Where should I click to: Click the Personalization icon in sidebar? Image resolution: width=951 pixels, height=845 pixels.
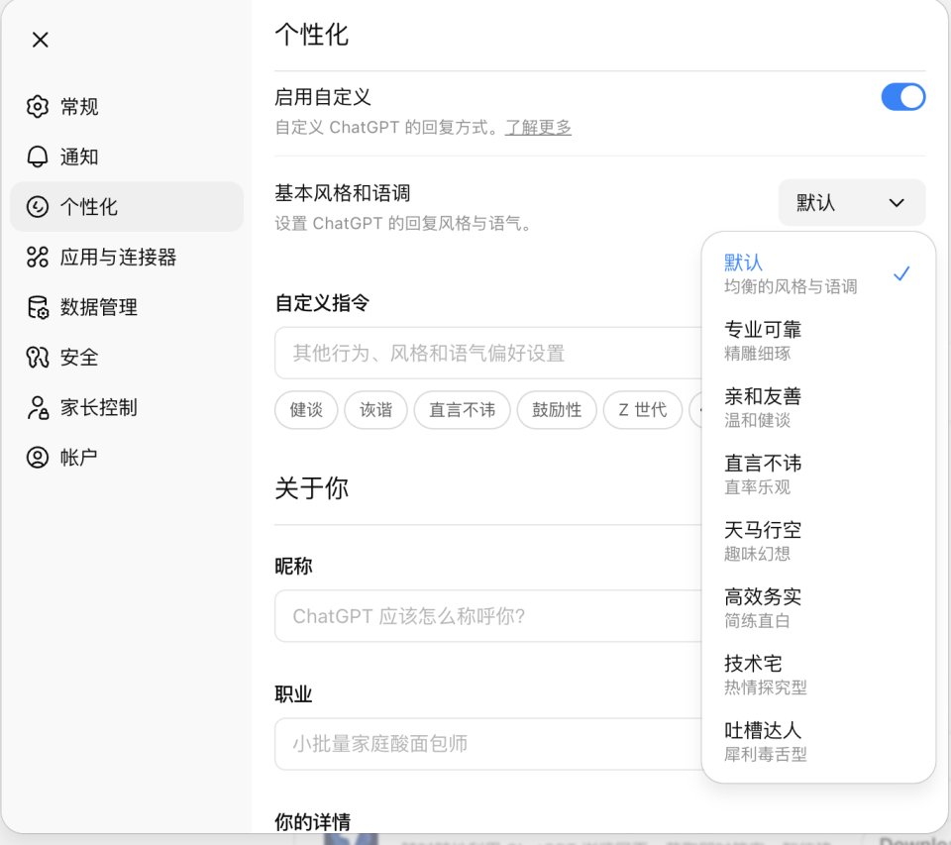tap(38, 207)
